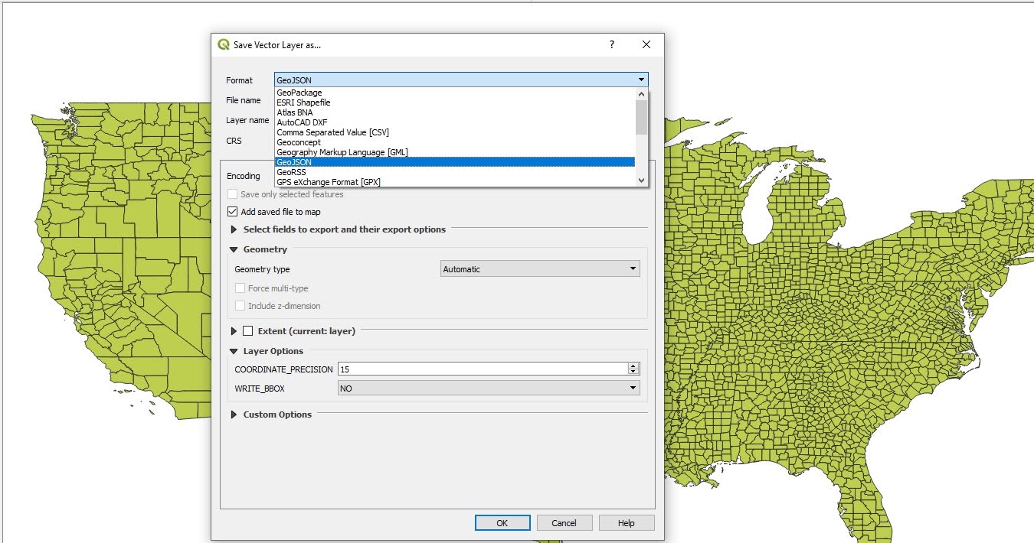Enable the Extent (current: layer) checkbox
This screenshot has width=1034, height=543.
point(247,331)
